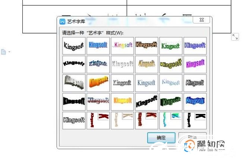Click the expand arrows icon beside the table
The image size is (243, 166).
coord(235,37)
